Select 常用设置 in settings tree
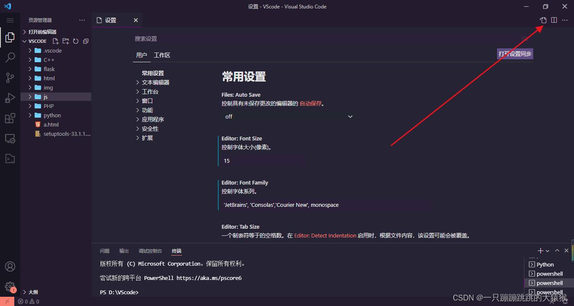 click(153, 73)
